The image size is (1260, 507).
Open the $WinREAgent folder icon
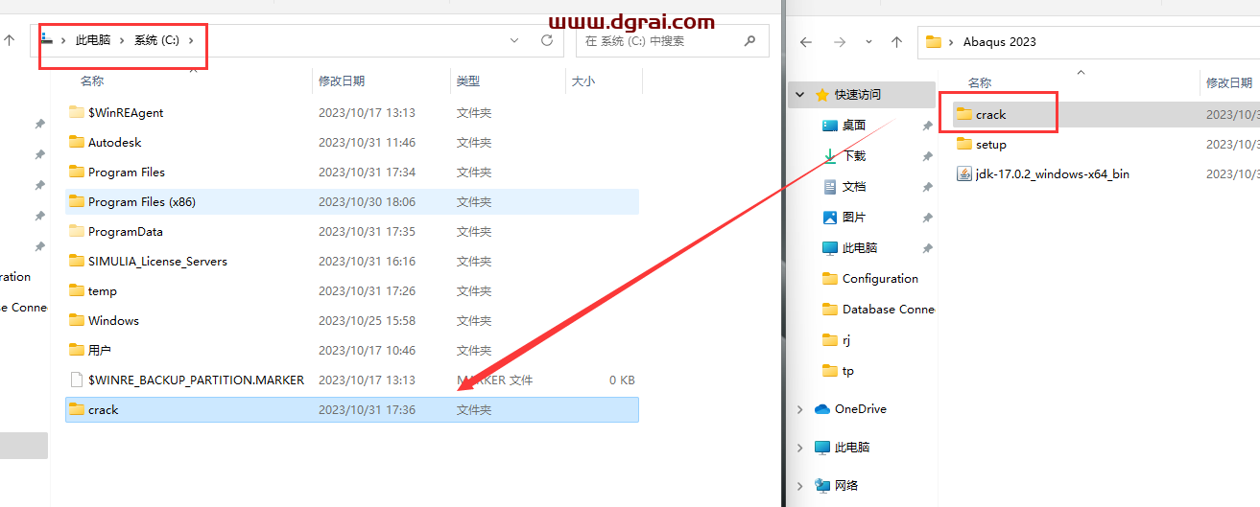pyautogui.click(x=77, y=112)
